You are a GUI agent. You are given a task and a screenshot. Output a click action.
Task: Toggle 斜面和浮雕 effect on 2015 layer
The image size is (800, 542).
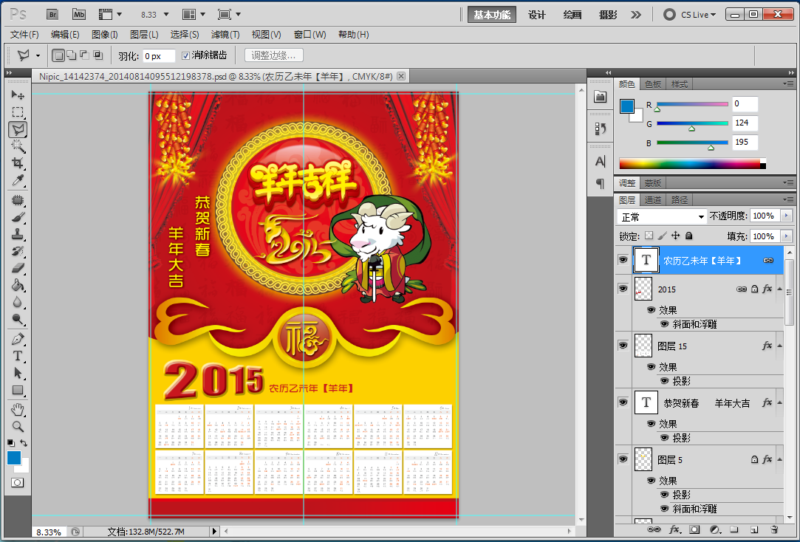tap(664, 324)
